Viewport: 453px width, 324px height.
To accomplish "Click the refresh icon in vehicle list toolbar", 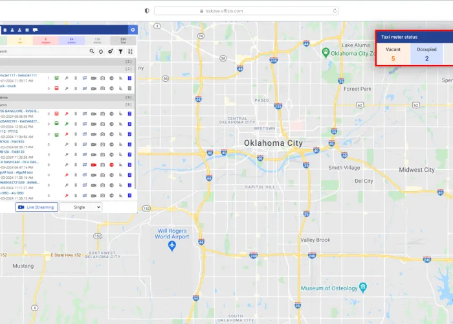I will tap(101, 51).
